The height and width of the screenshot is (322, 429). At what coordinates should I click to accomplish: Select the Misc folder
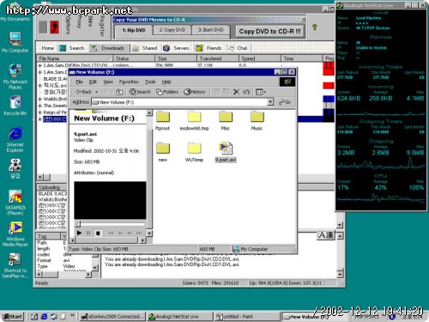(x=226, y=121)
